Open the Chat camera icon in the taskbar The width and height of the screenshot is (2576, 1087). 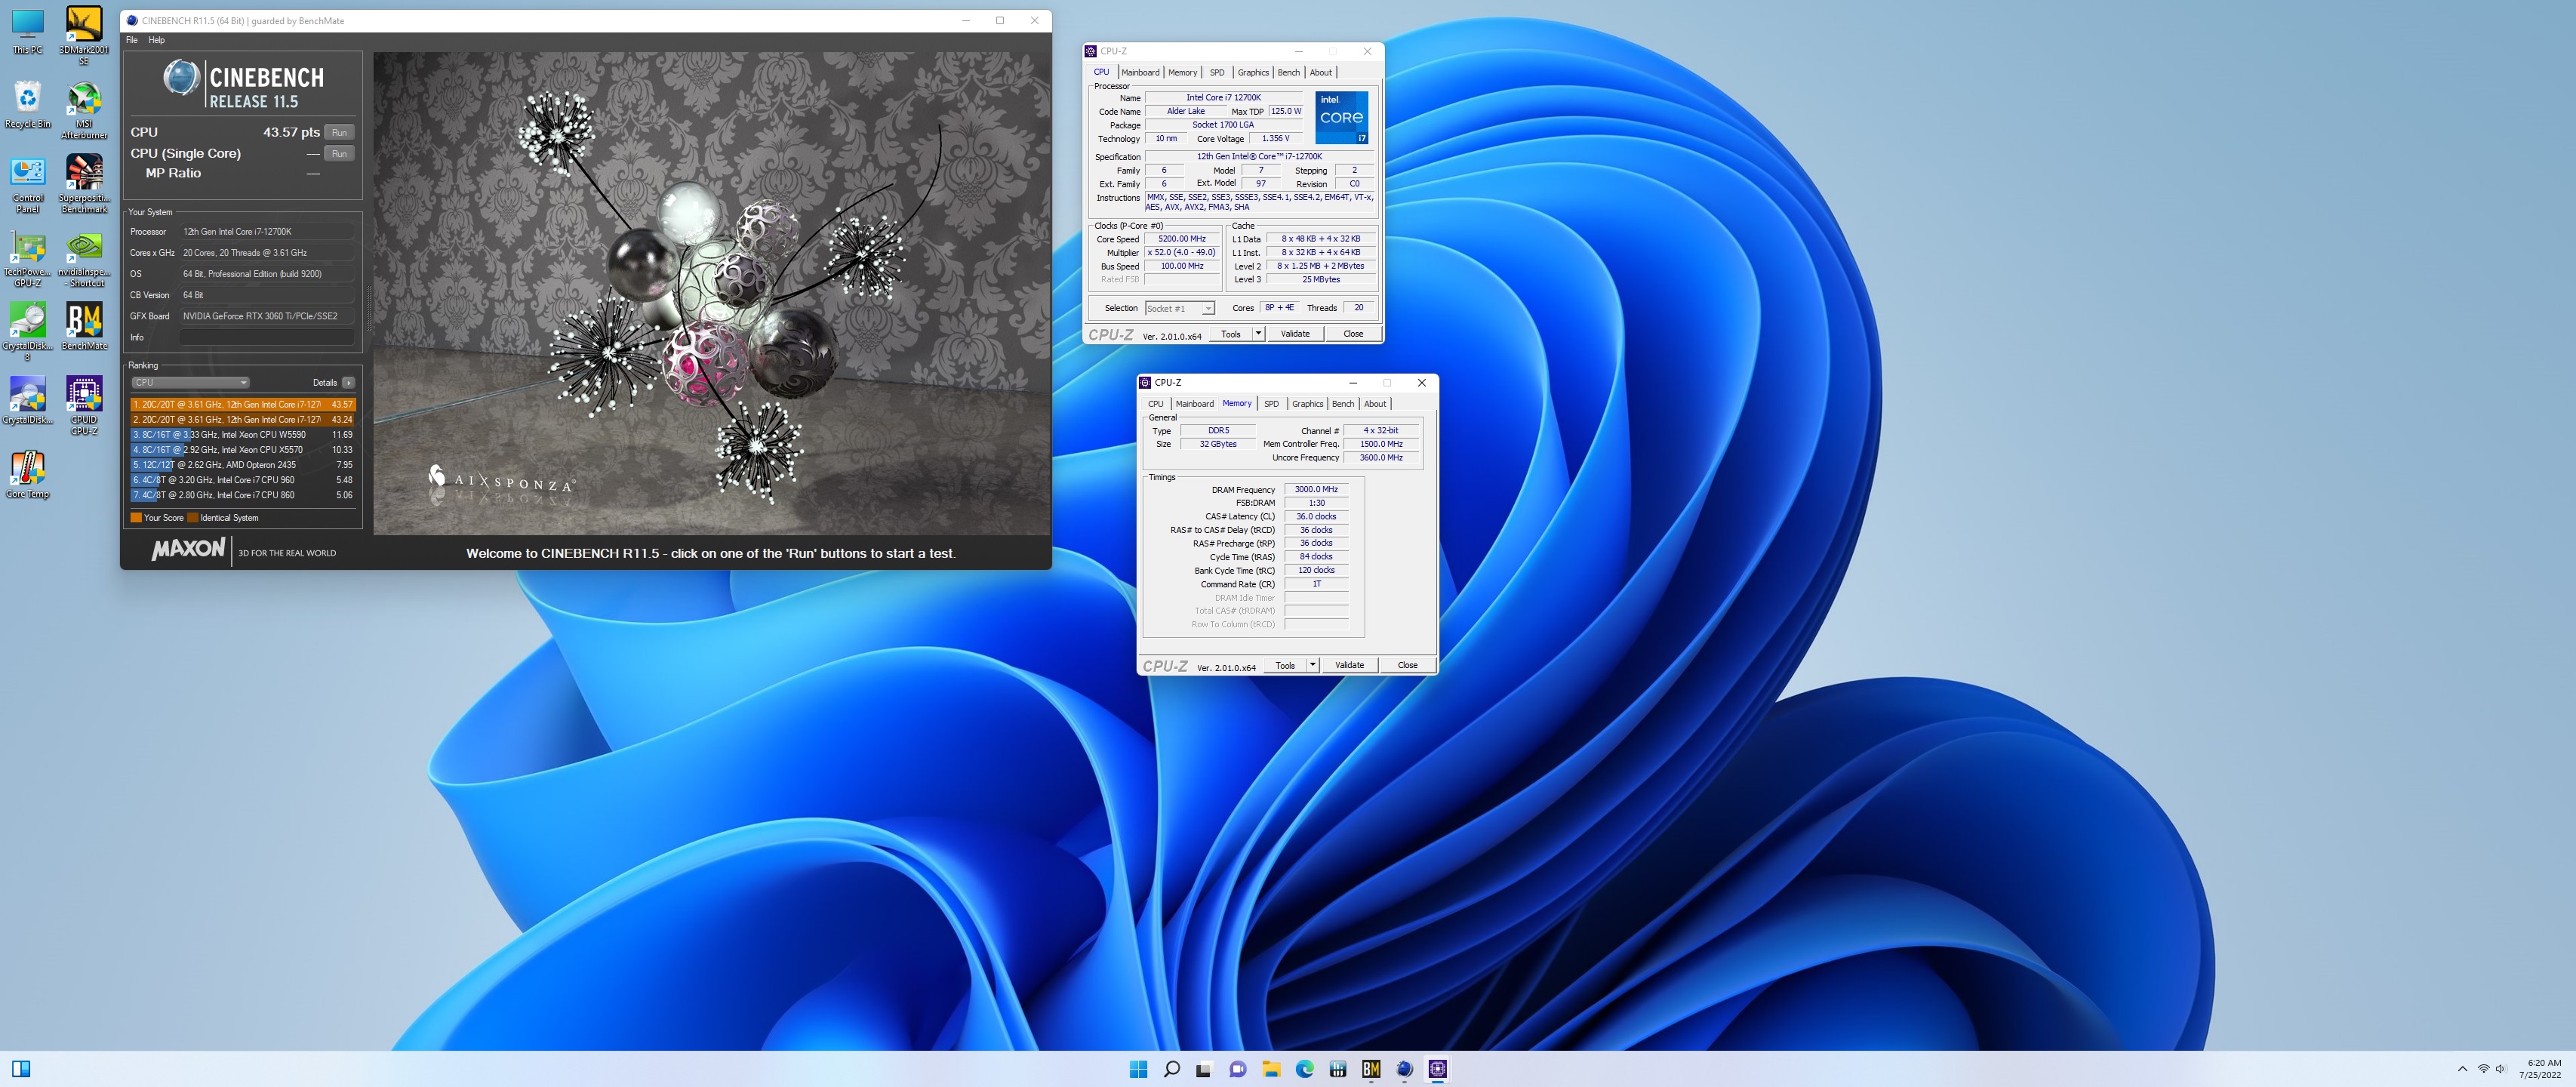(x=1238, y=1069)
